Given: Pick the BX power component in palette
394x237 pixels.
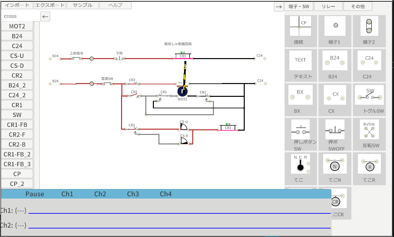Looking at the screenshot, I should pos(300,95).
